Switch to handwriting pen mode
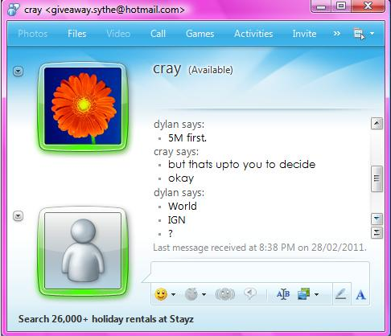Viewport: 391px width, 336px height. click(x=341, y=294)
